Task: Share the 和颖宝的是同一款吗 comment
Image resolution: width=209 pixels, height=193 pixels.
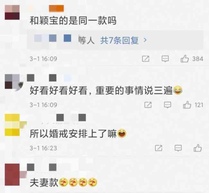Action: pyautogui.click(x=146, y=59)
